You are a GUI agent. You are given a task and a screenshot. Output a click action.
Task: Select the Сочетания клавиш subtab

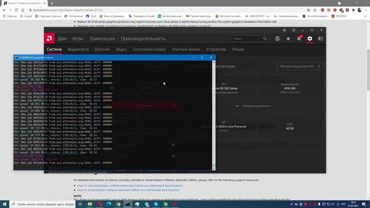point(149,49)
